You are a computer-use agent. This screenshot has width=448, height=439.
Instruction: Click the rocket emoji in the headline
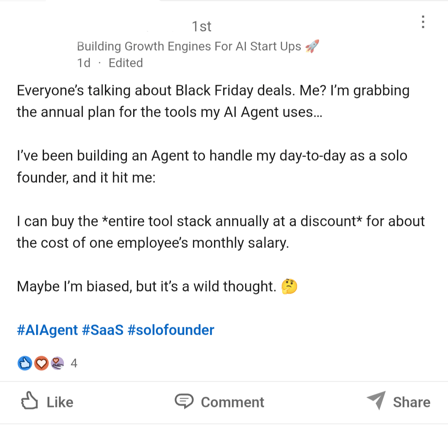coord(312,46)
